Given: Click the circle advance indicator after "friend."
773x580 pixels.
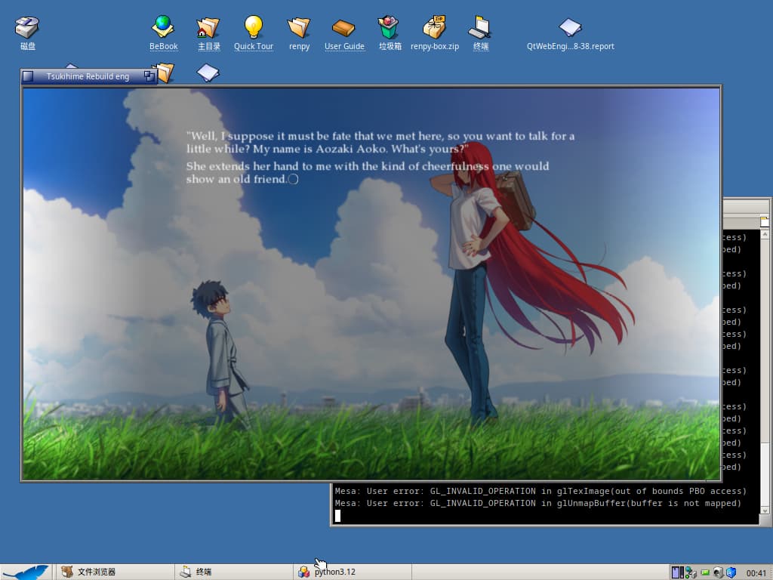Looking at the screenshot, I should click(x=294, y=180).
